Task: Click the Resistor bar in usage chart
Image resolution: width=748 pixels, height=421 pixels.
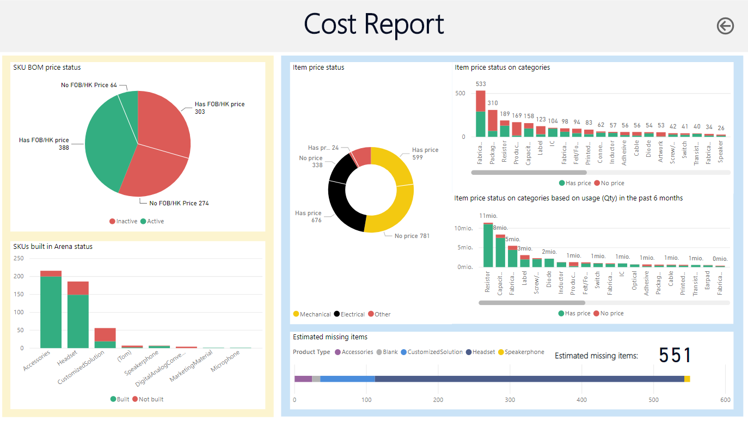Action: (488, 245)
